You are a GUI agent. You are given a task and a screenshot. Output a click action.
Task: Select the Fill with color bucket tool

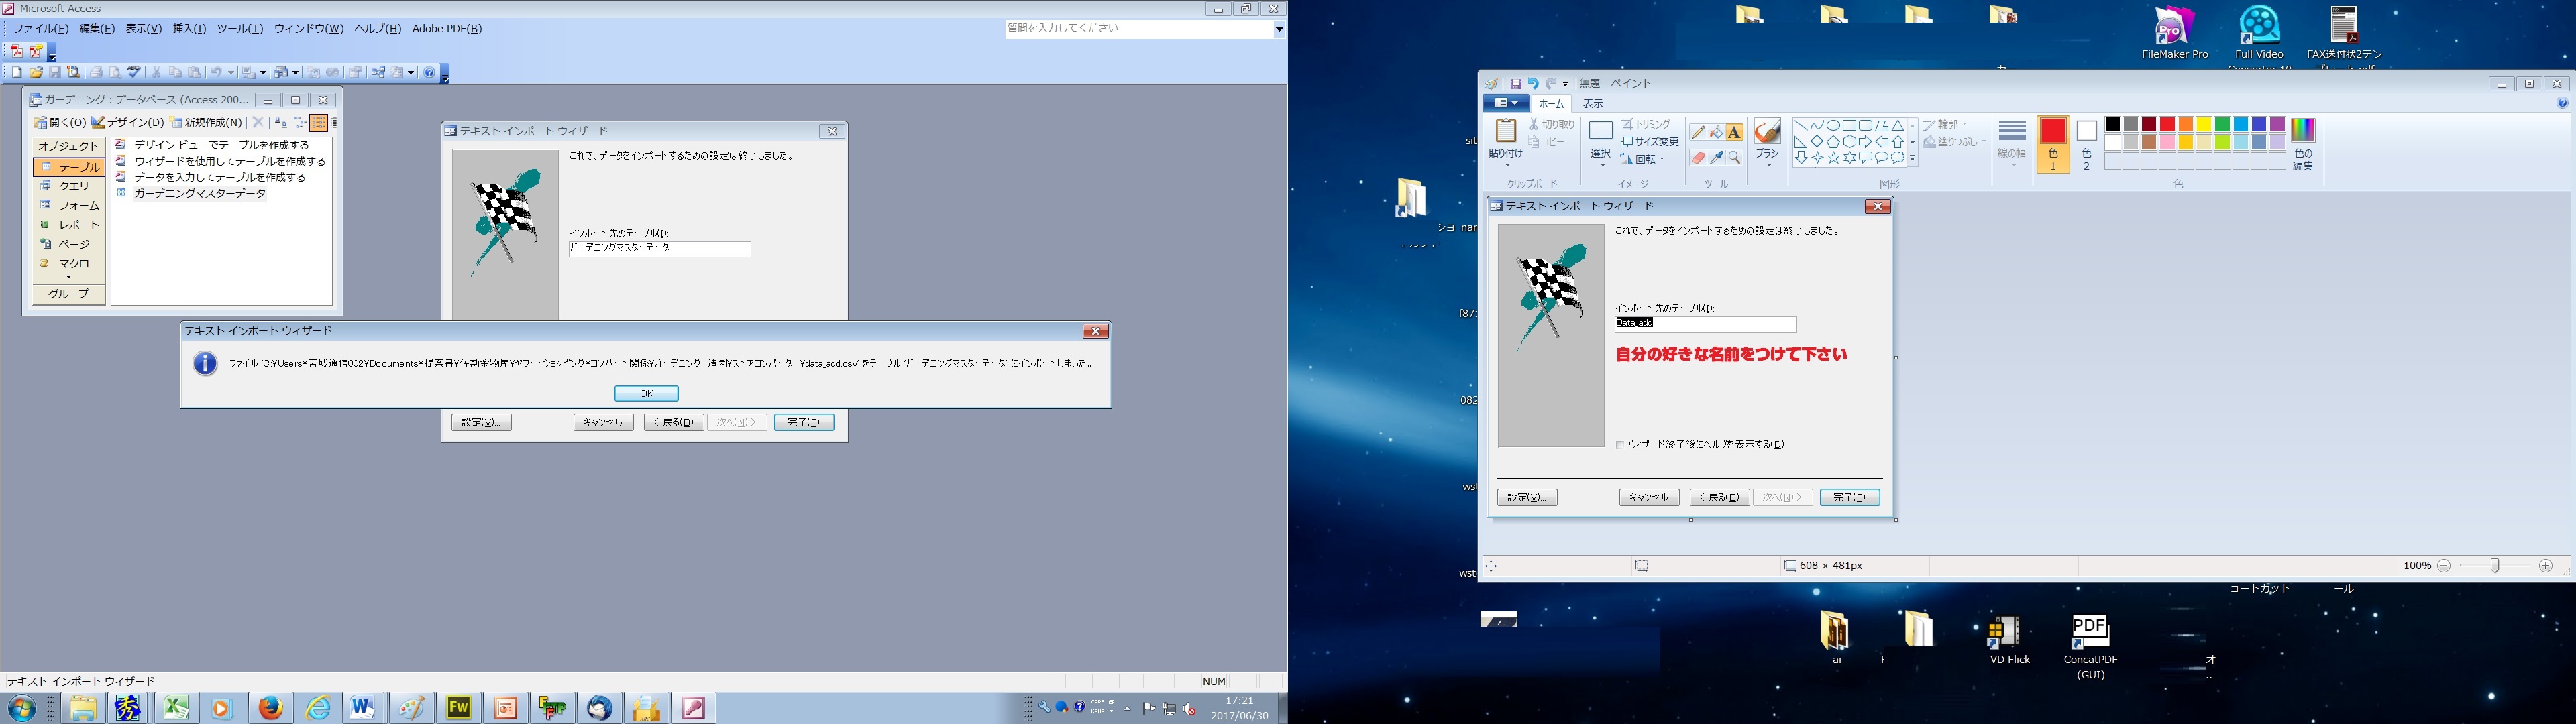pos(1716,132)
